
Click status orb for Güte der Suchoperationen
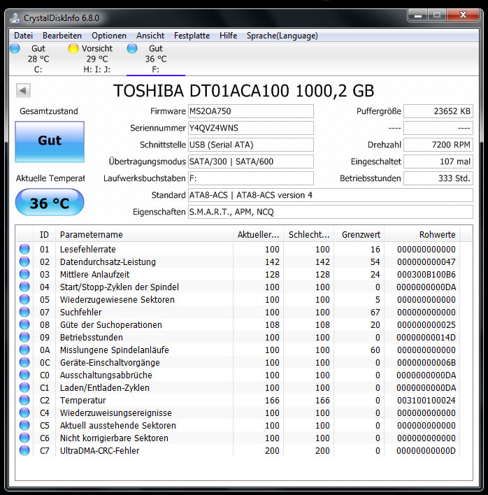[24, 324]
